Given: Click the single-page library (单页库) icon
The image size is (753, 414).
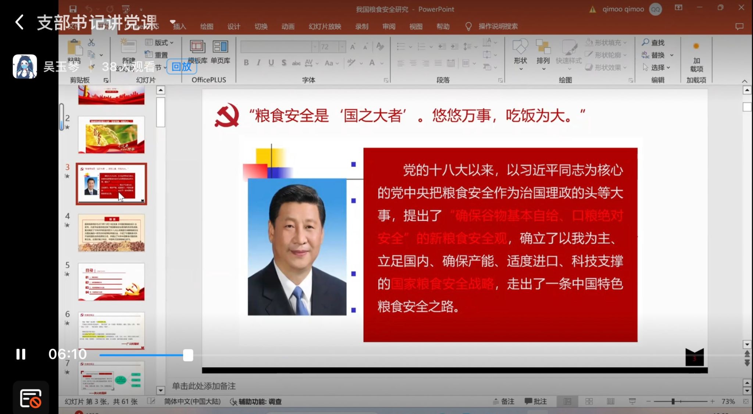Looking at the screenshot, I should (220, 47).
